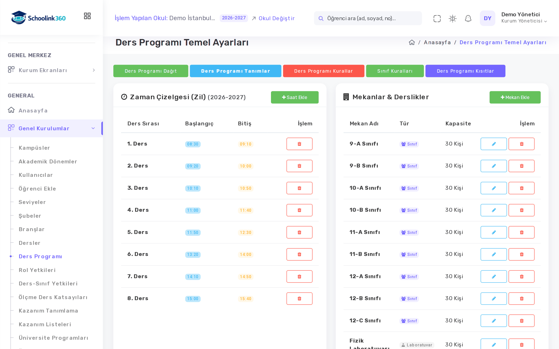Viewport: 559px width, 349px height.
Task: Open Kullanıcılar sidebar item
Action: pos(36,175)
